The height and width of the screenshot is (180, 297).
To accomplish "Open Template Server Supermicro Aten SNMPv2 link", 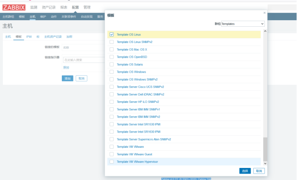I will pyautogui.click(x=144, y=139).
